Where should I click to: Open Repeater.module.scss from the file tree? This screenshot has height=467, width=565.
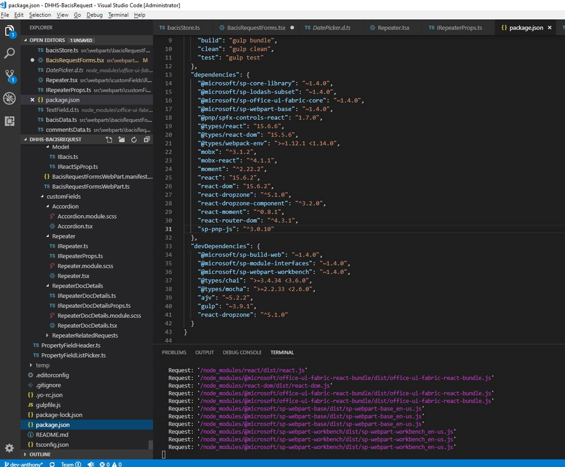click(86, 266)
